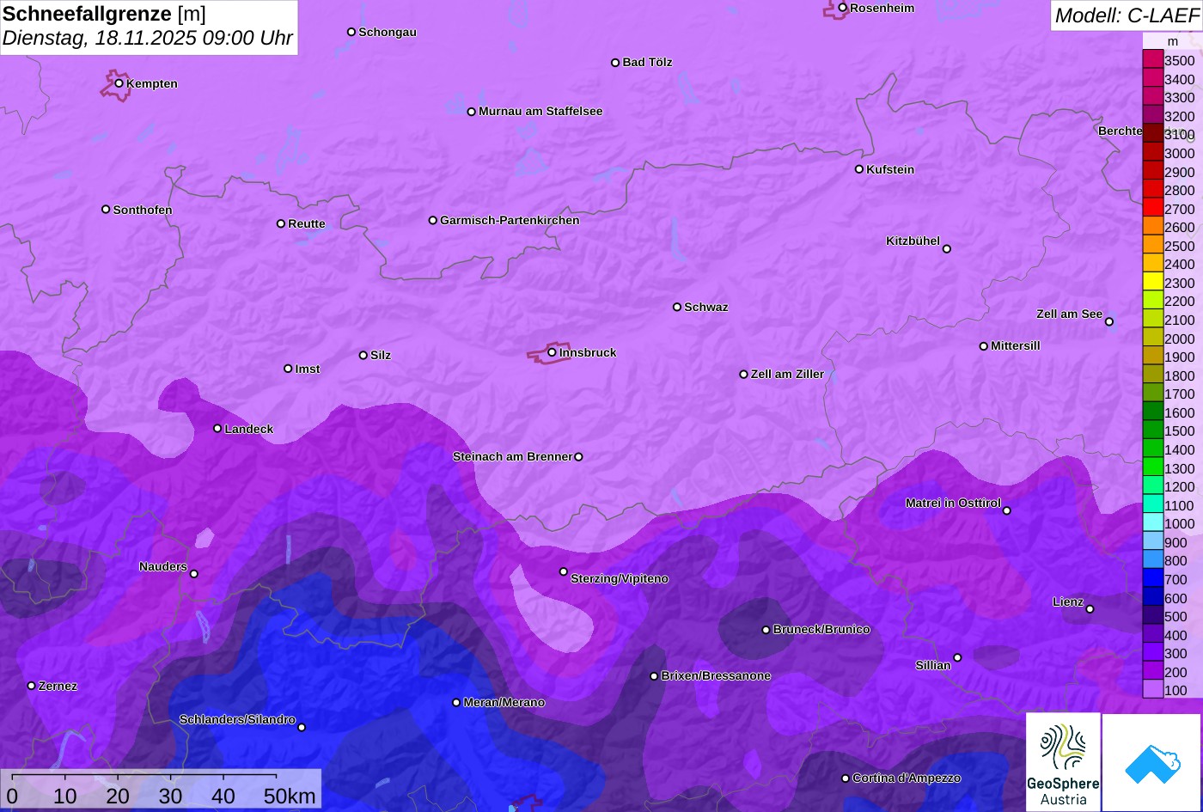Select the 3000 legend value
1203x812 pixels.
click(1179, 154)
